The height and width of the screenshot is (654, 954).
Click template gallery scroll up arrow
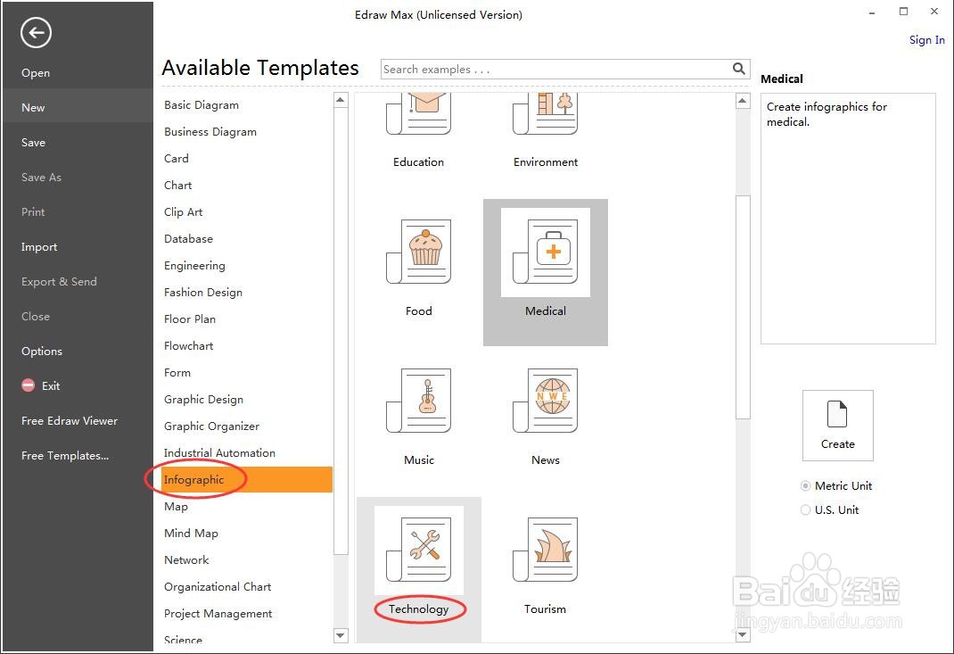pyautogui.click(x=743, y=101)
